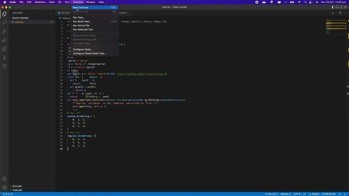Choose Run Build Task menu item
This screenshot has height=196, width=349.
94,22
